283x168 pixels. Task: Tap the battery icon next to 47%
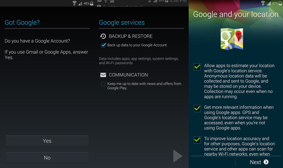pos(280,3)
